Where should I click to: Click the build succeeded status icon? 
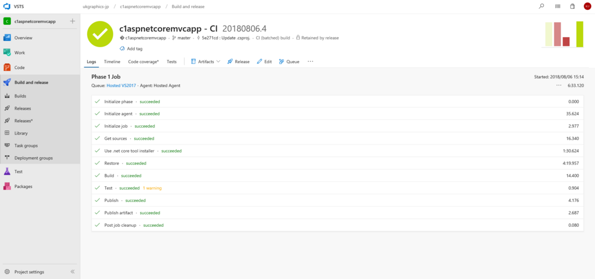(100, 34)
